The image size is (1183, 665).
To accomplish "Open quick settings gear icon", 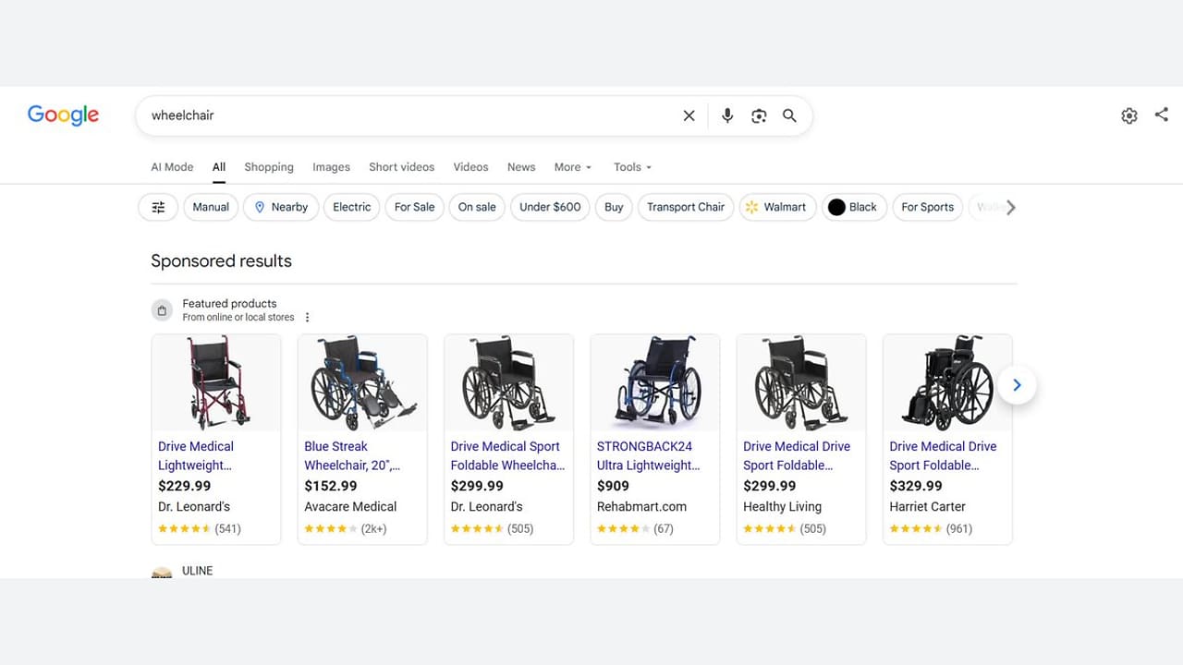I will (1129, 115).
